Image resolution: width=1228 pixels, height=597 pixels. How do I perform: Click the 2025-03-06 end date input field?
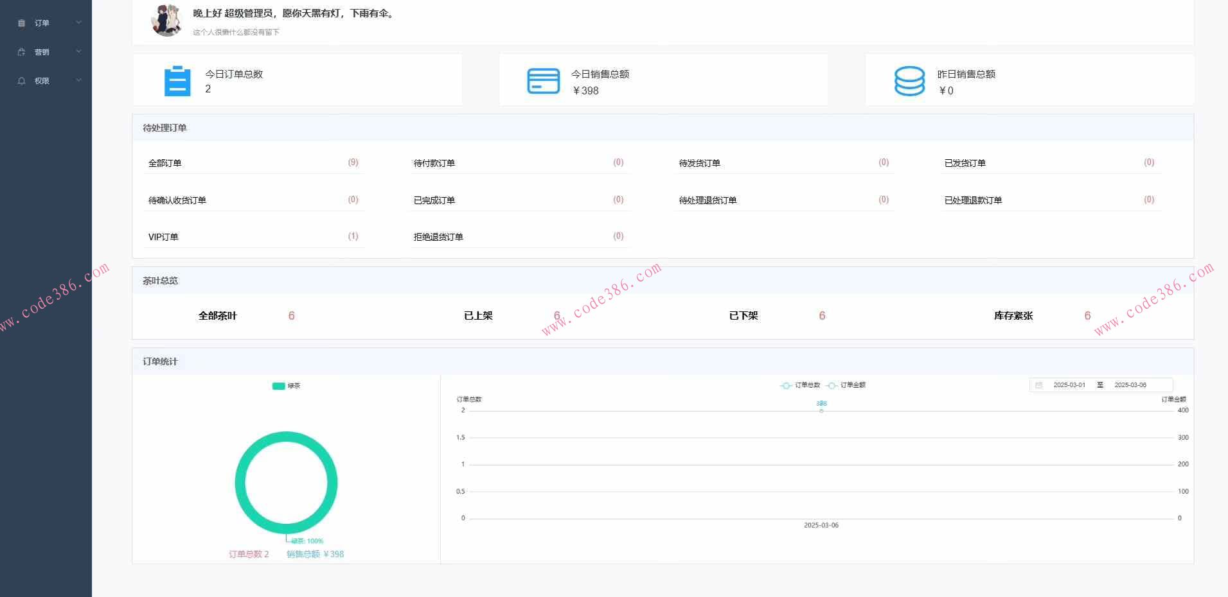pos(1130,385)
